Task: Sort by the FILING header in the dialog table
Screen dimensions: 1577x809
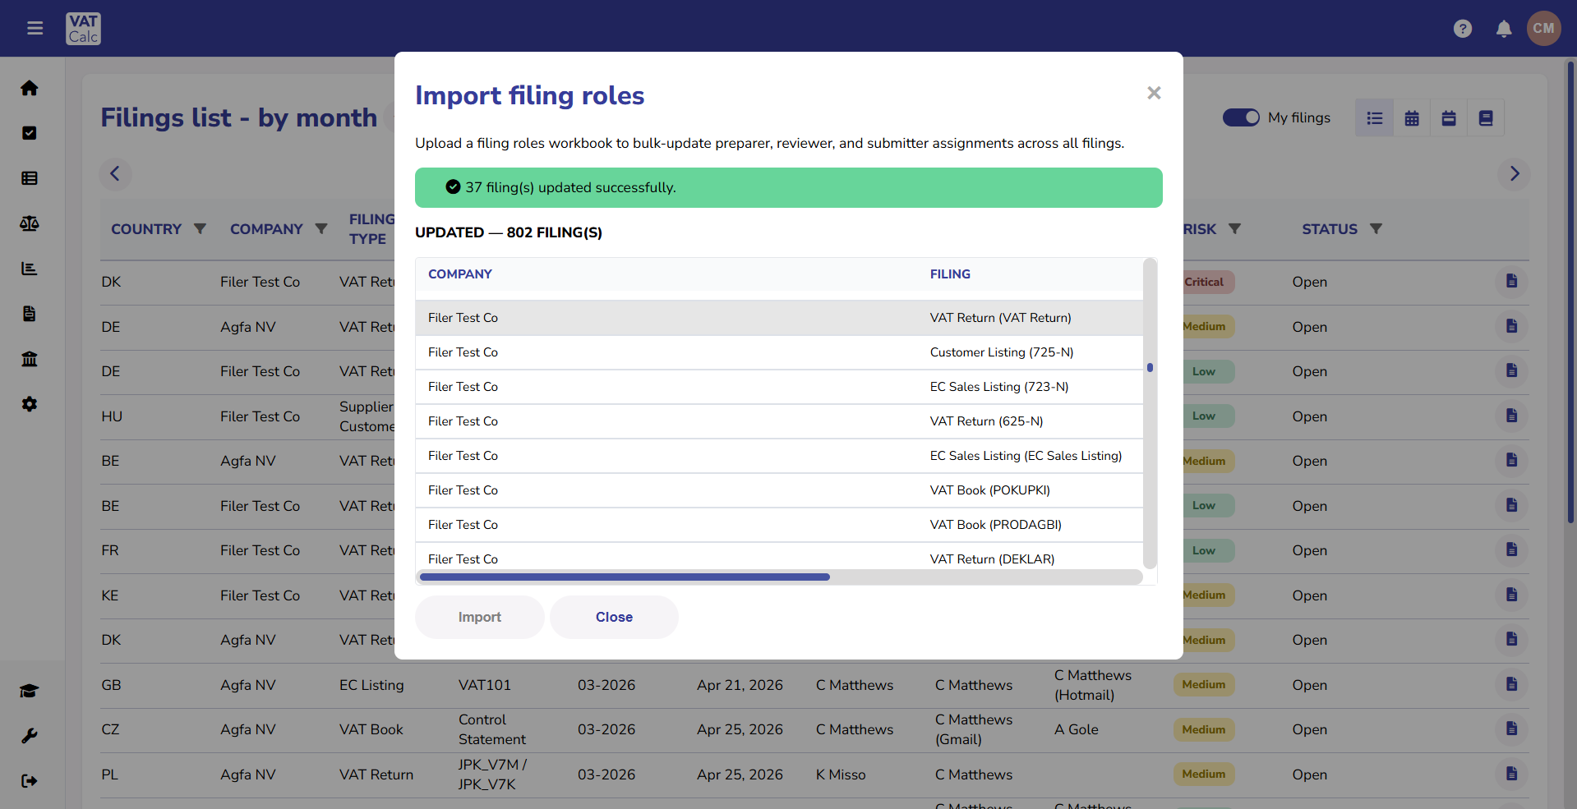Action: point(950,274)
